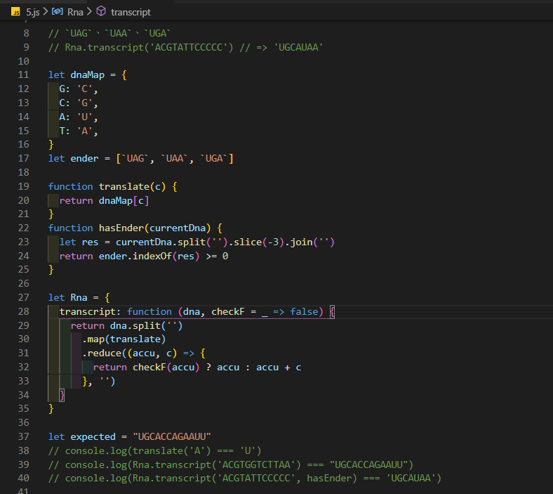Click the T: 'A' entry on line 15

pyautogui.click(x=79, y=131)
